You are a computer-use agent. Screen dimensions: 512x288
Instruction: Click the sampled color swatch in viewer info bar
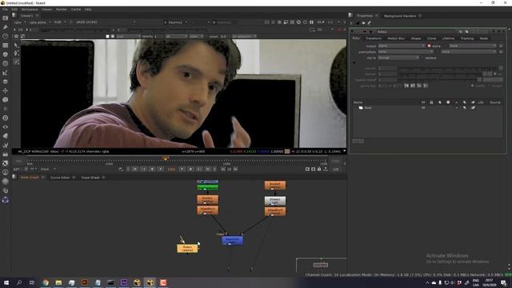tap(287, 151)
